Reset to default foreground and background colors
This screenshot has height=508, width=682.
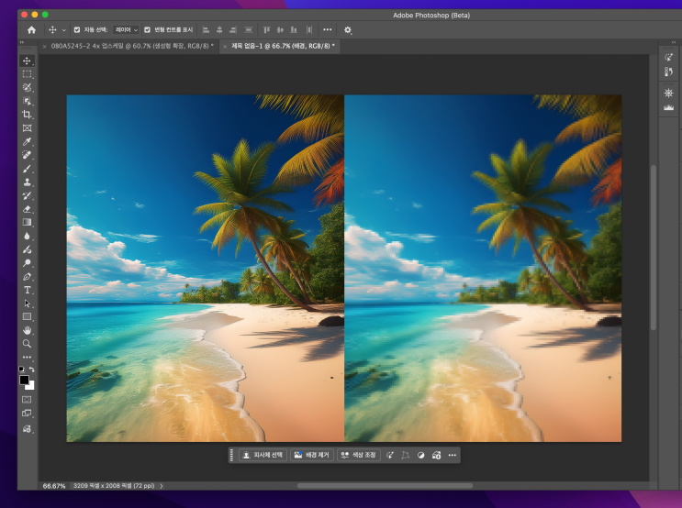point(22,370)
